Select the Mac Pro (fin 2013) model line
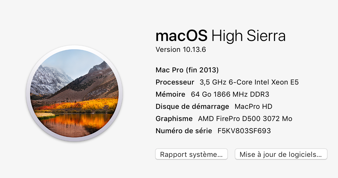This screenshot has width=338, height=178. [187, 70]
